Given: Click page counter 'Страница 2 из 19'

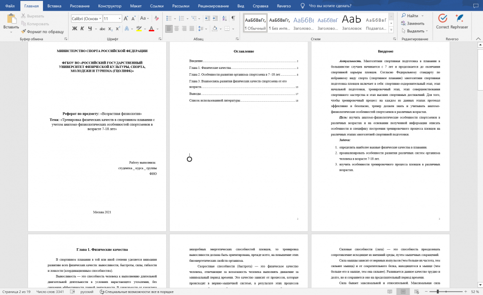Looking at the screenshot, I should (x=16, y=292).
